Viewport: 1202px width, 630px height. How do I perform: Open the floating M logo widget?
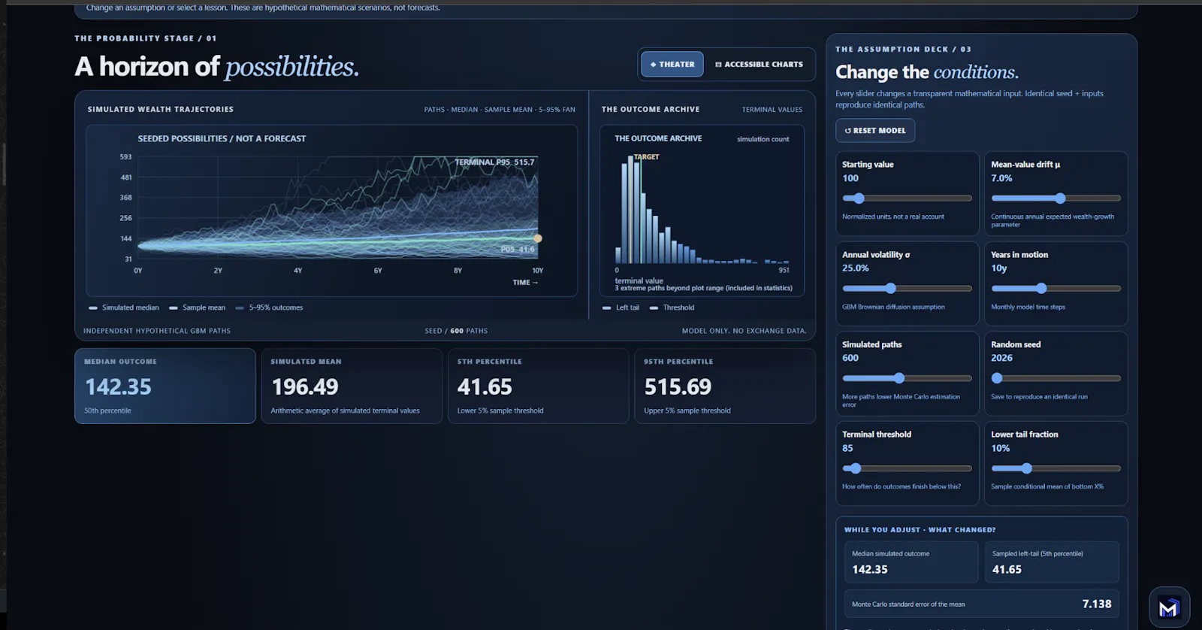click(1169, 607)
